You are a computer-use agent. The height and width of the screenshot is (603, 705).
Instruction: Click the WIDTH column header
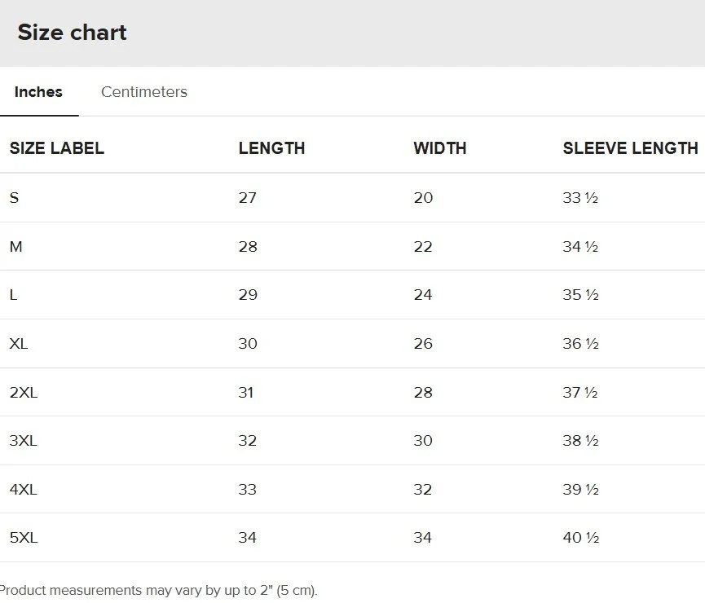[x=440, y=148]
